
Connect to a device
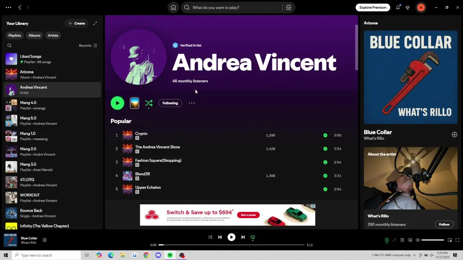coord(410,240)
